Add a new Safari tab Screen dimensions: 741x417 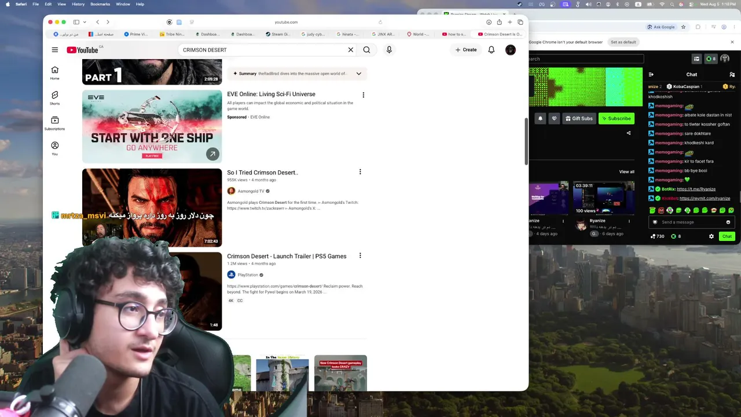tap(509, 22)
